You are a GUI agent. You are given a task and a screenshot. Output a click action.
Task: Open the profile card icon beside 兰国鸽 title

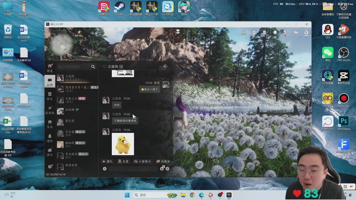[121, 67]
